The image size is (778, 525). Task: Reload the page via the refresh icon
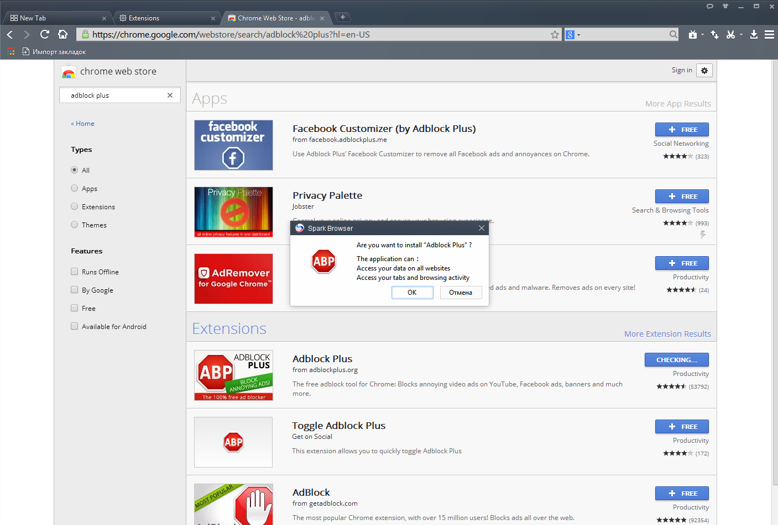click(44, 34)
